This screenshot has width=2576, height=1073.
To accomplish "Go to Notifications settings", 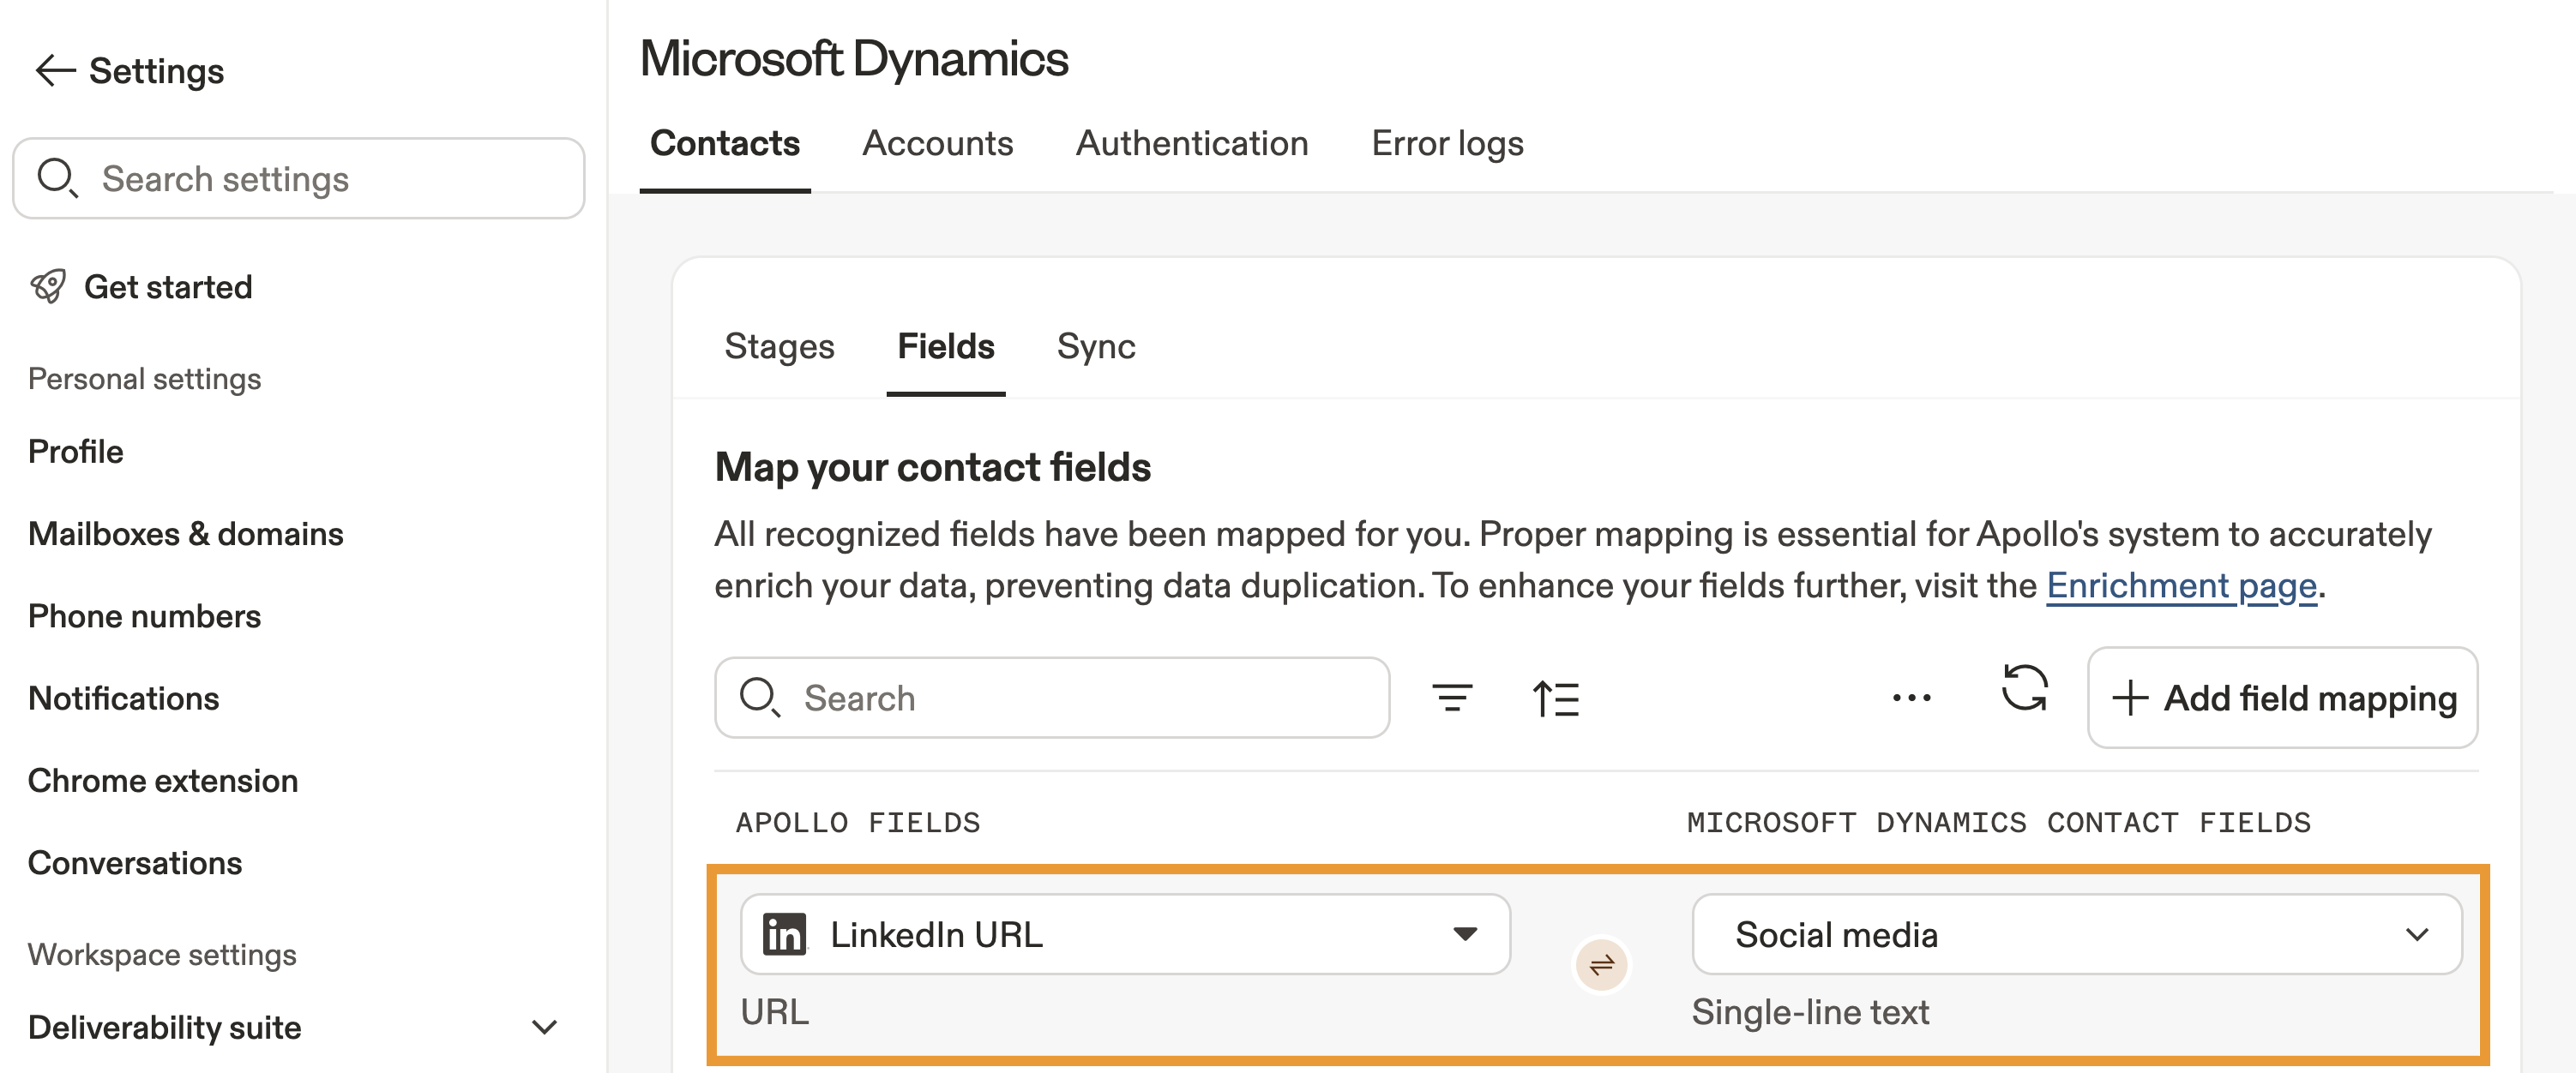I will pos(122,698).
